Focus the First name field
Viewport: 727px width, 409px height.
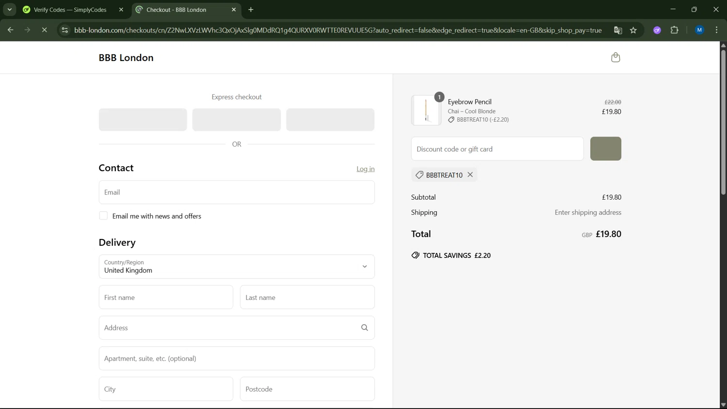[166, 297]
